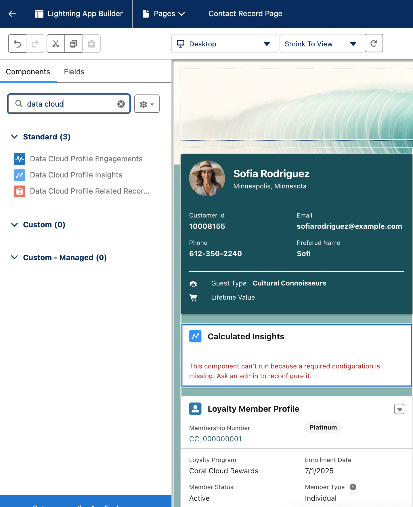
Task: Click the cut scissors icon
Action: coord(56,44)
